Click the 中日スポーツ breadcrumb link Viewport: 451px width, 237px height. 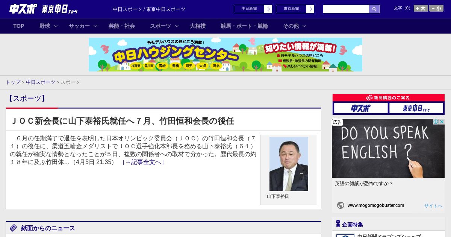(41, 82)
